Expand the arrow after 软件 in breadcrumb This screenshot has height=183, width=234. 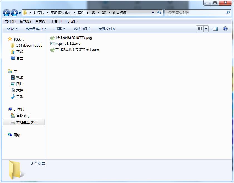(x=88, y=13)
